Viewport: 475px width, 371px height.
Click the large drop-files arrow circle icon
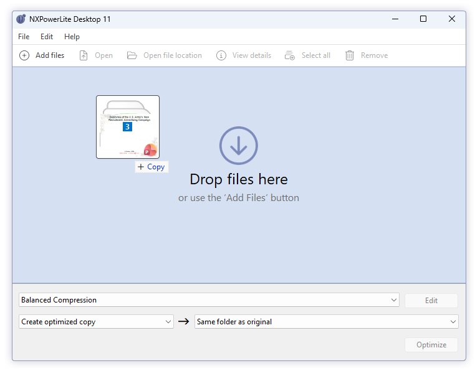(x=239, y=146)
